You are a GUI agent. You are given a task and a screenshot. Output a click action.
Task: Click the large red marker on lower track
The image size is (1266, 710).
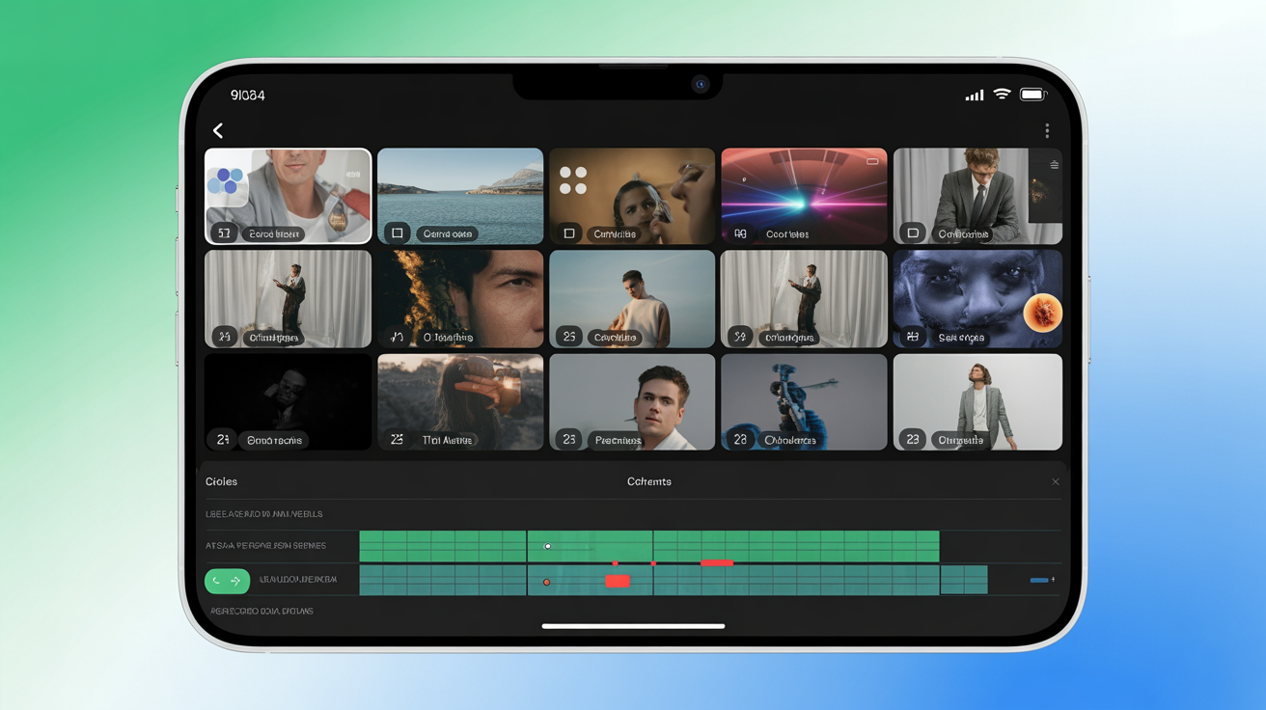[x=618, y=581]
